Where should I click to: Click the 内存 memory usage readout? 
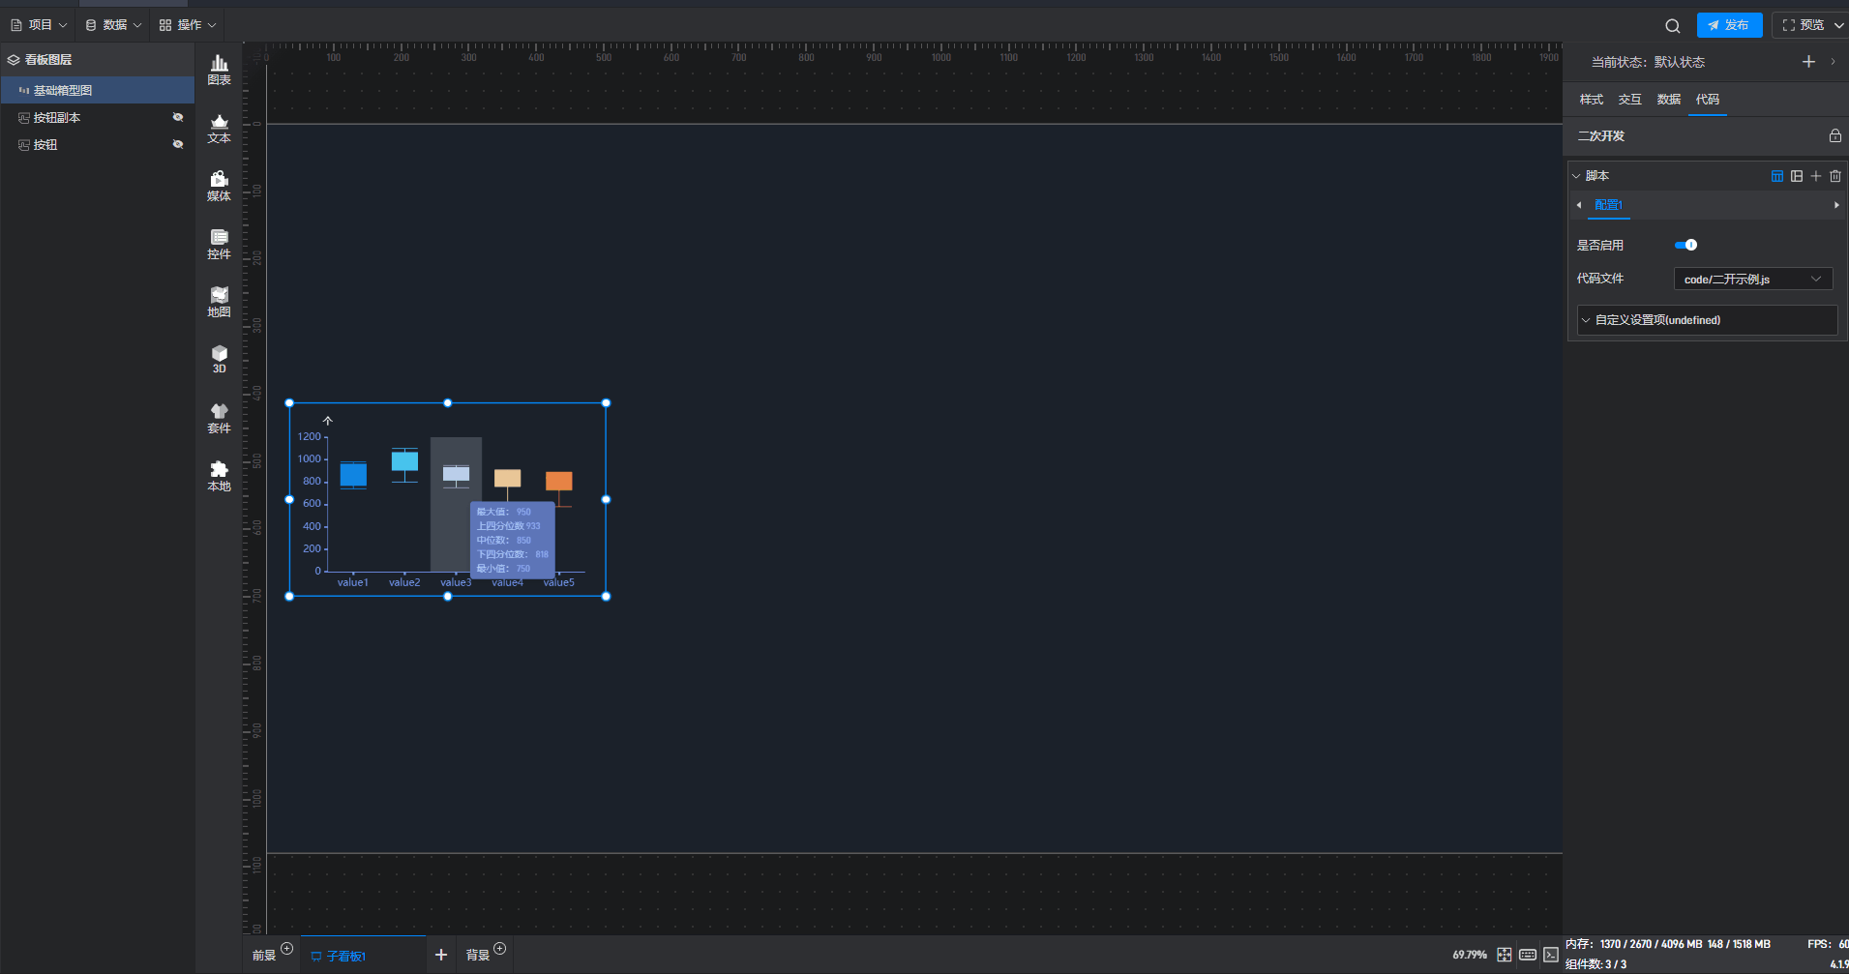[x=1668, y=944]
